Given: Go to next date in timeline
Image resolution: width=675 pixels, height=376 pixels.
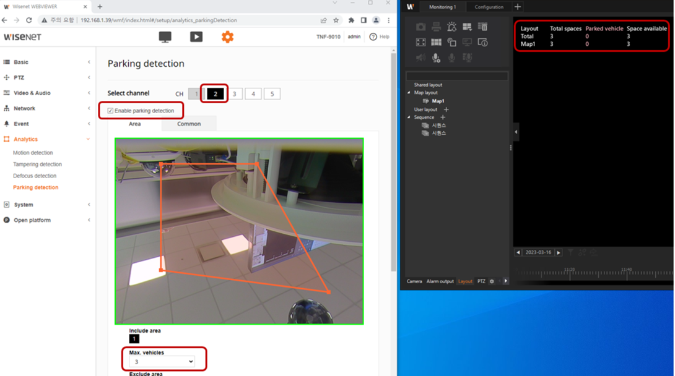Looking at the screenshot, I should click(559, 252).
